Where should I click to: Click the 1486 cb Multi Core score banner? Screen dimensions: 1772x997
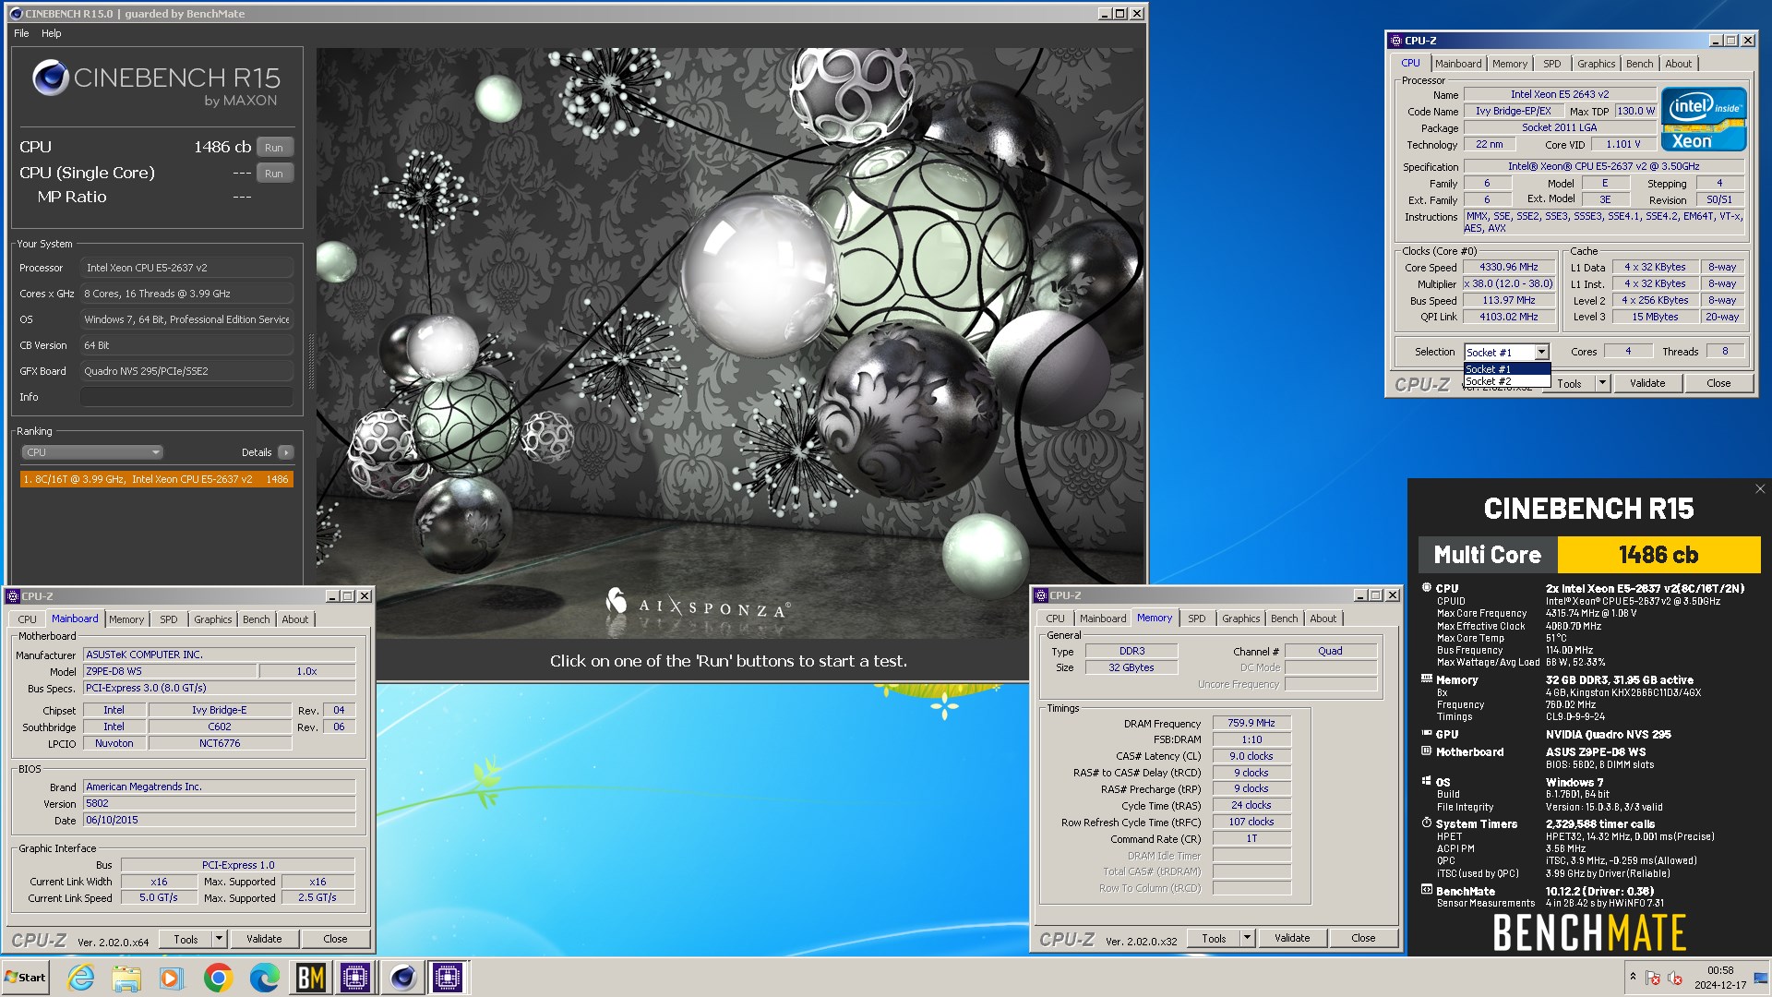(x=1658, y=555)
